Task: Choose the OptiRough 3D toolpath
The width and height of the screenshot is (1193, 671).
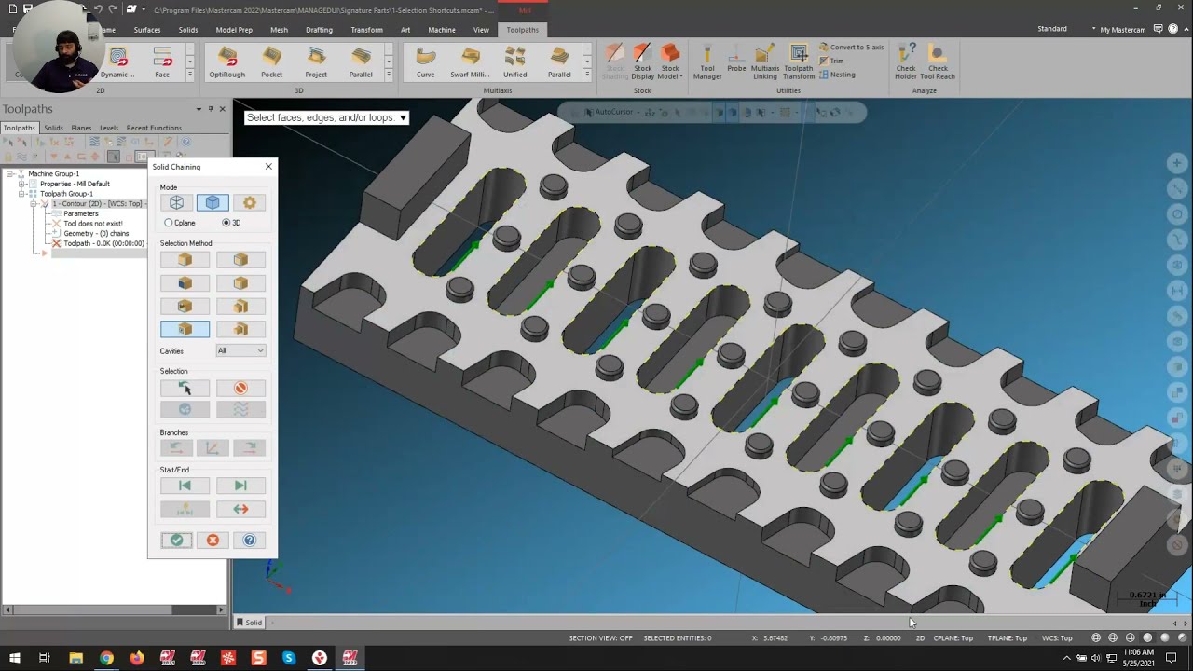Action: 226,62
